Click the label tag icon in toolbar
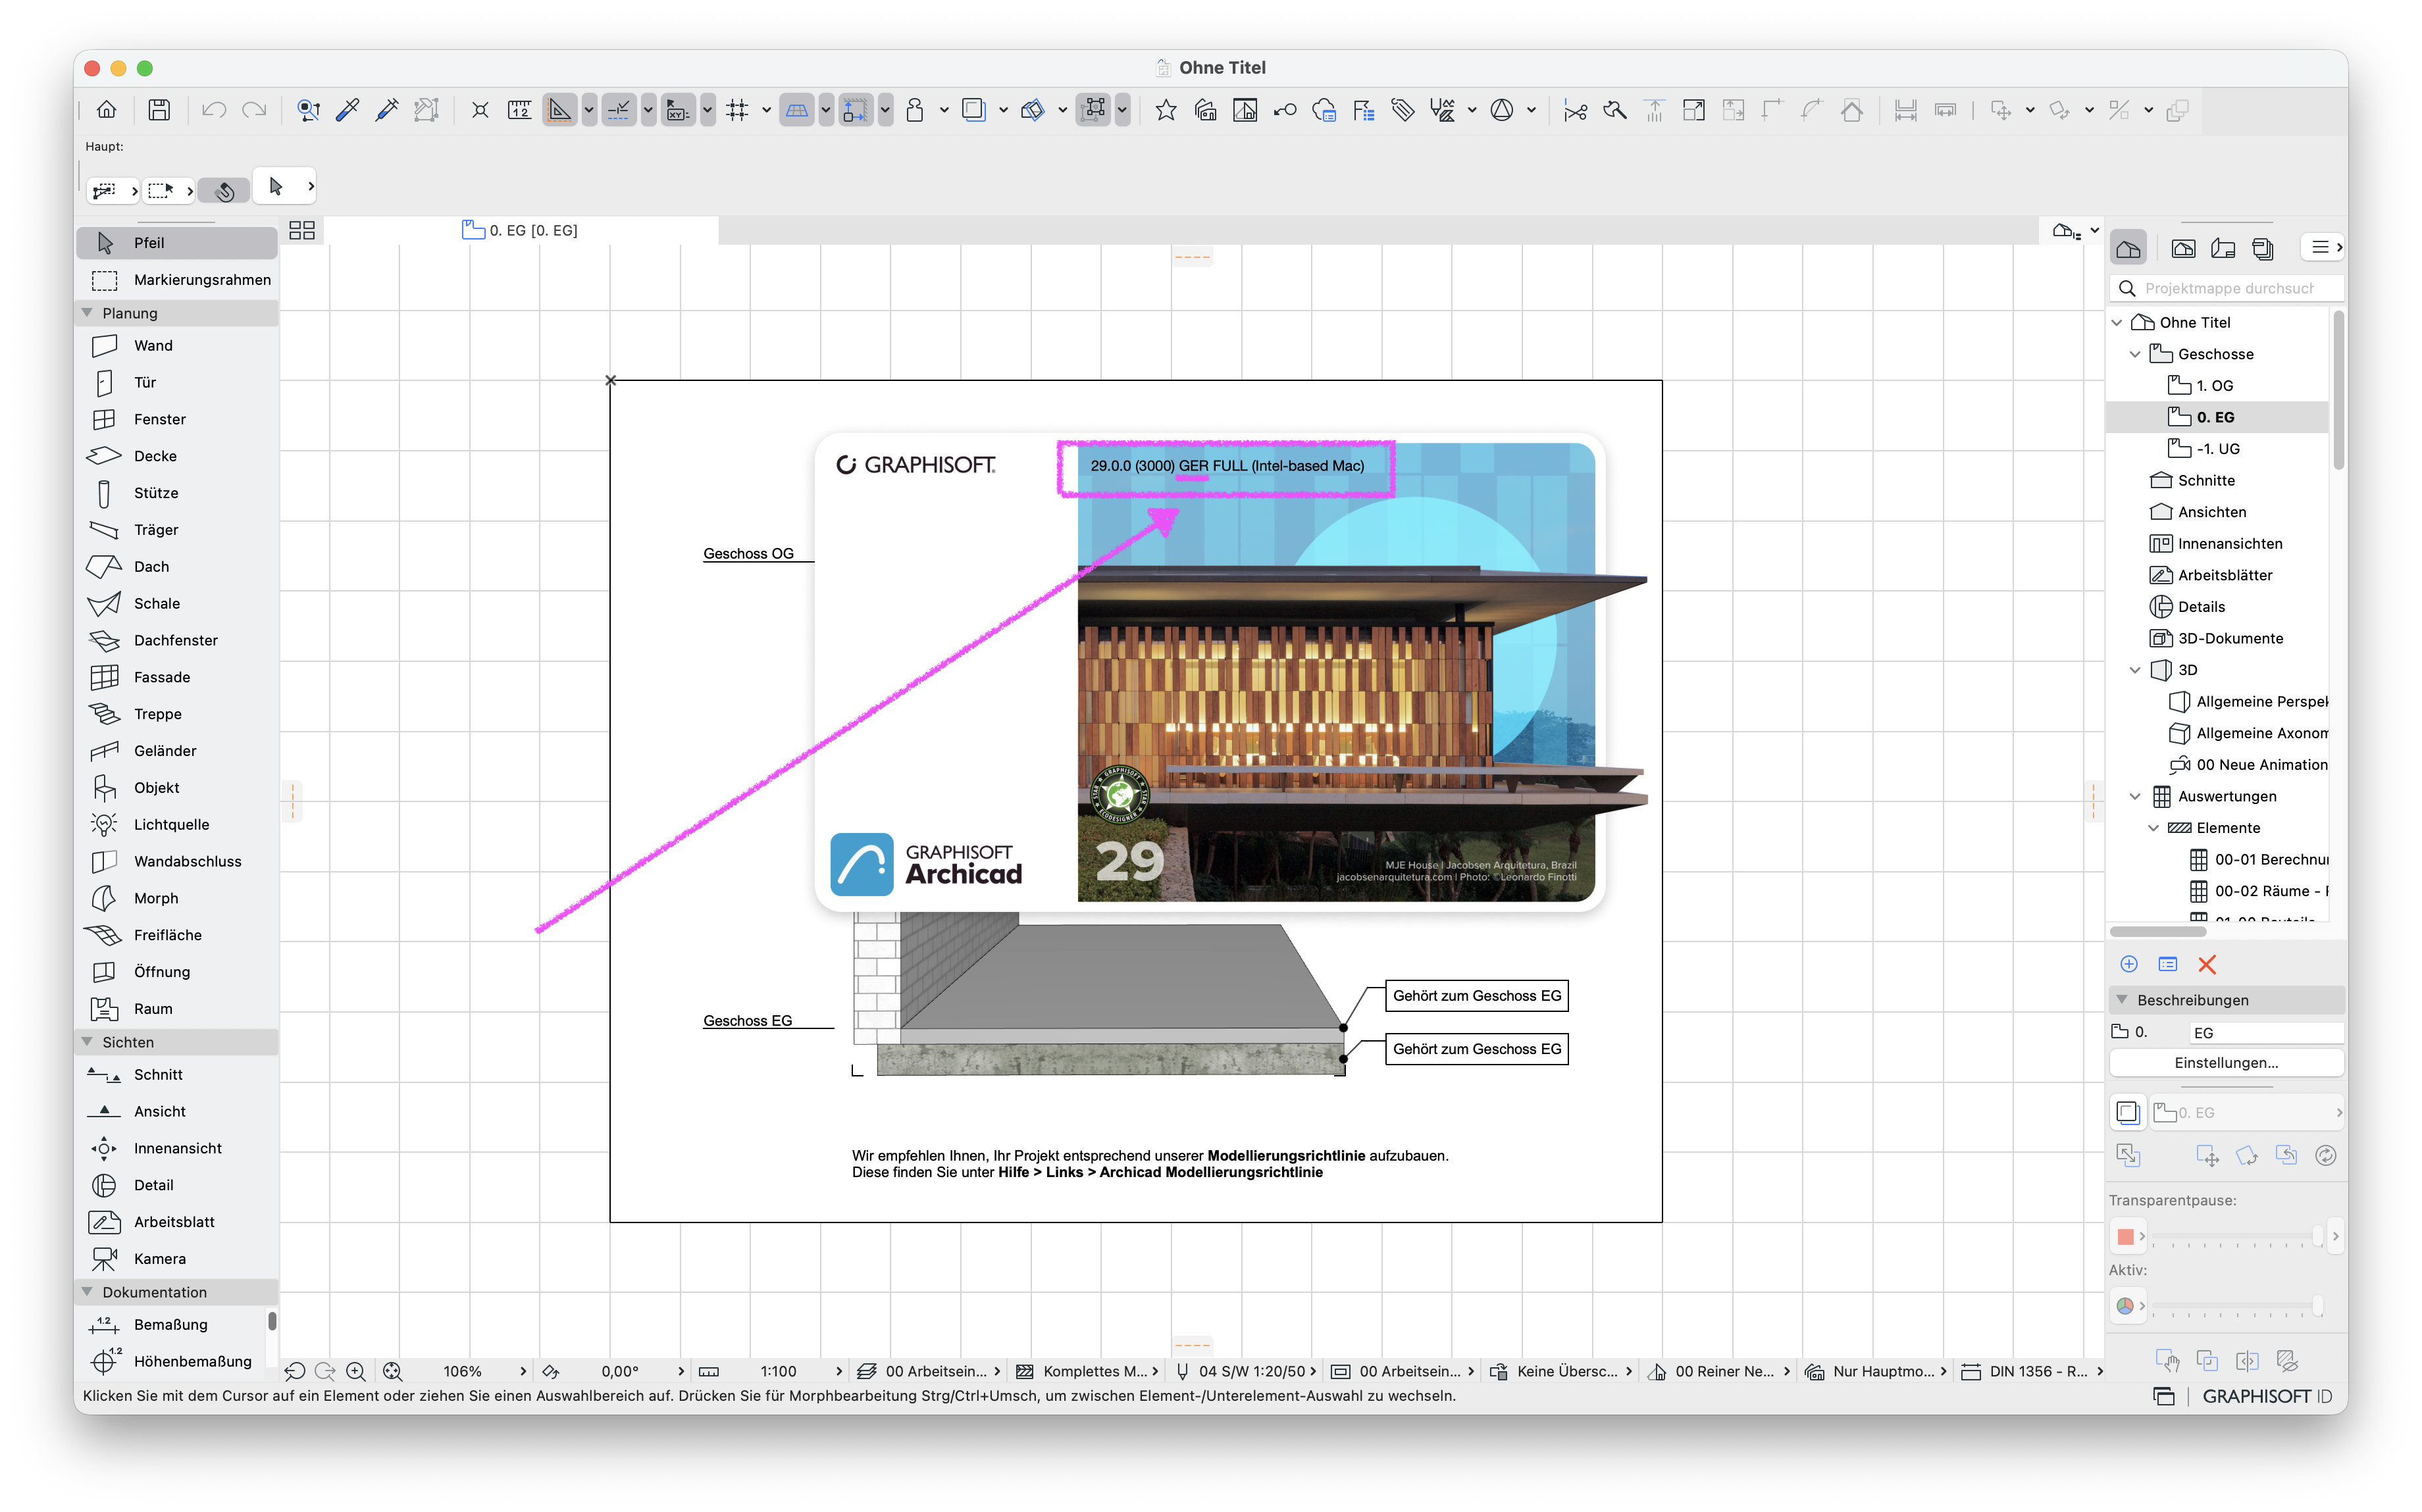This screenshot has height=1512, width=2422. (x=1403, y=110)
